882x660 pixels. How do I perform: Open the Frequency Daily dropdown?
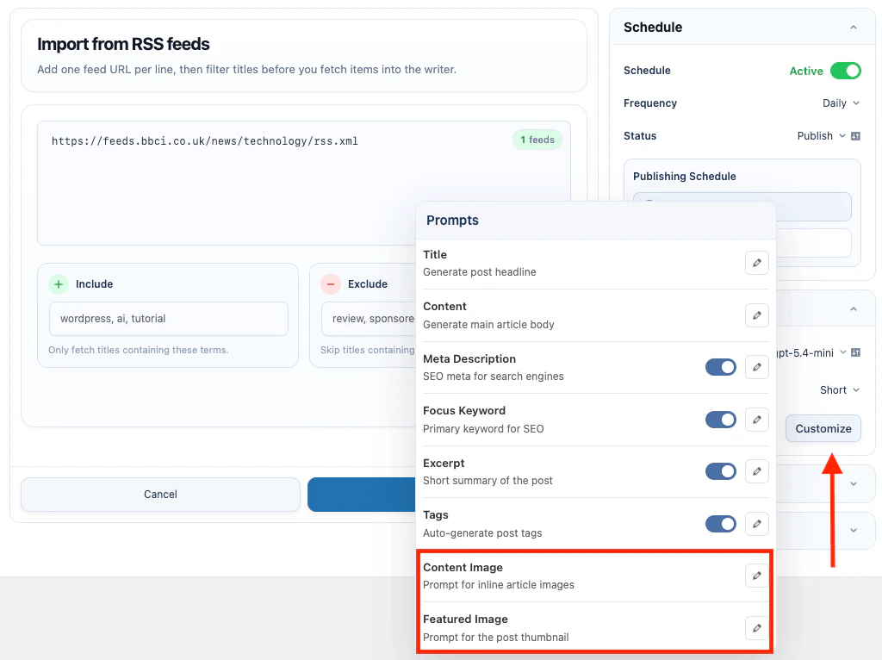pos(841,103)
